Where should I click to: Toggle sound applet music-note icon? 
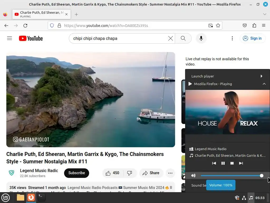click(x=251, y=198)
